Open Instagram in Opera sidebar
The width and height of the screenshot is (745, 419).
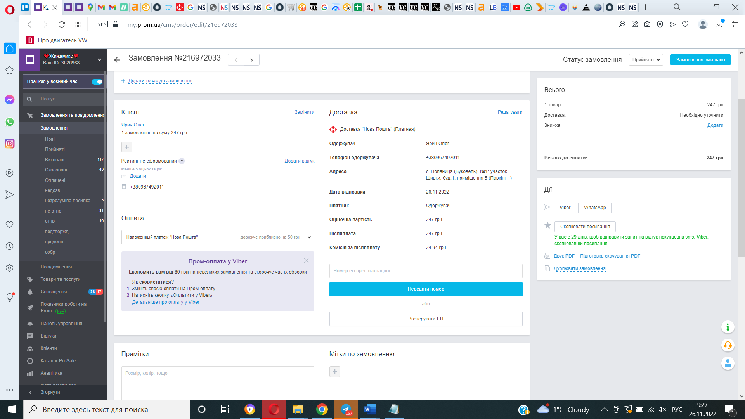click(10, 144)
